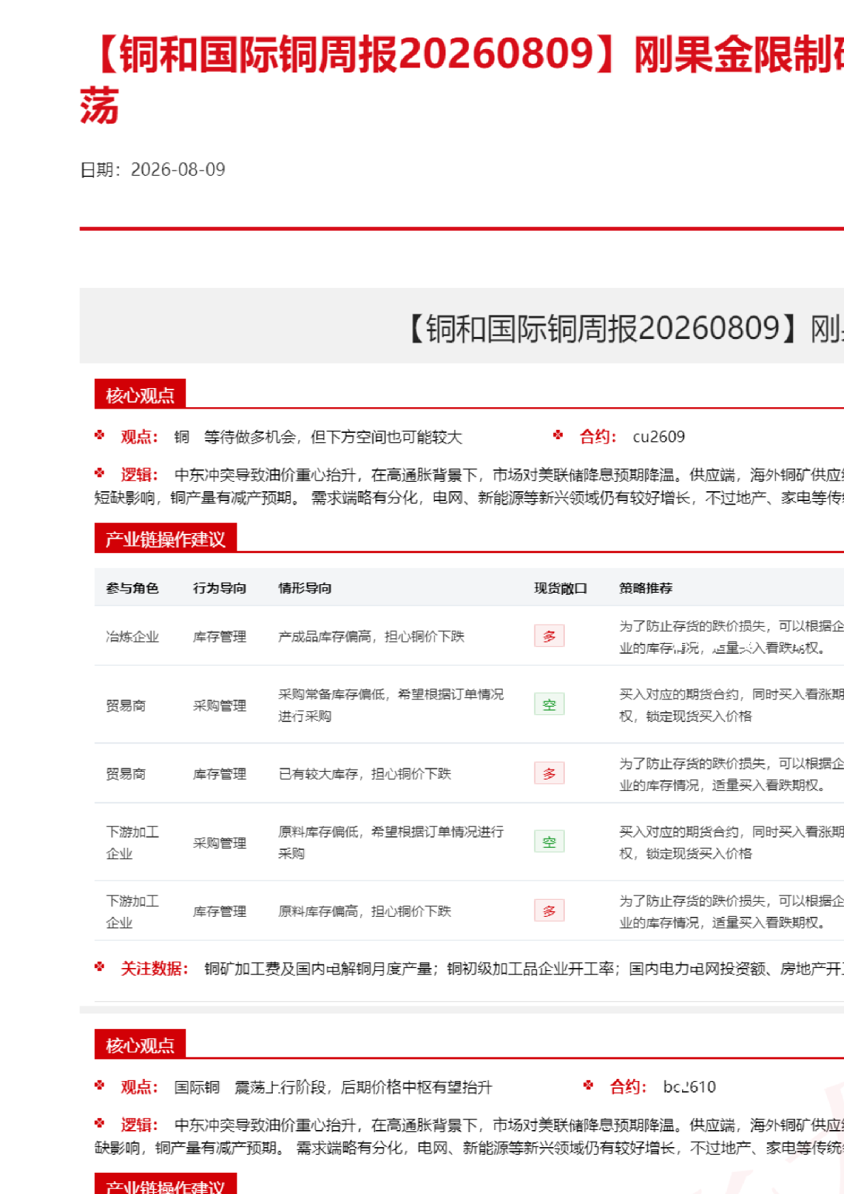Image resolution: width=844 pixels, height=1194 pixels.
Task: Click the red bullet icon beside second 逻辑
Action: point(100,1124)
